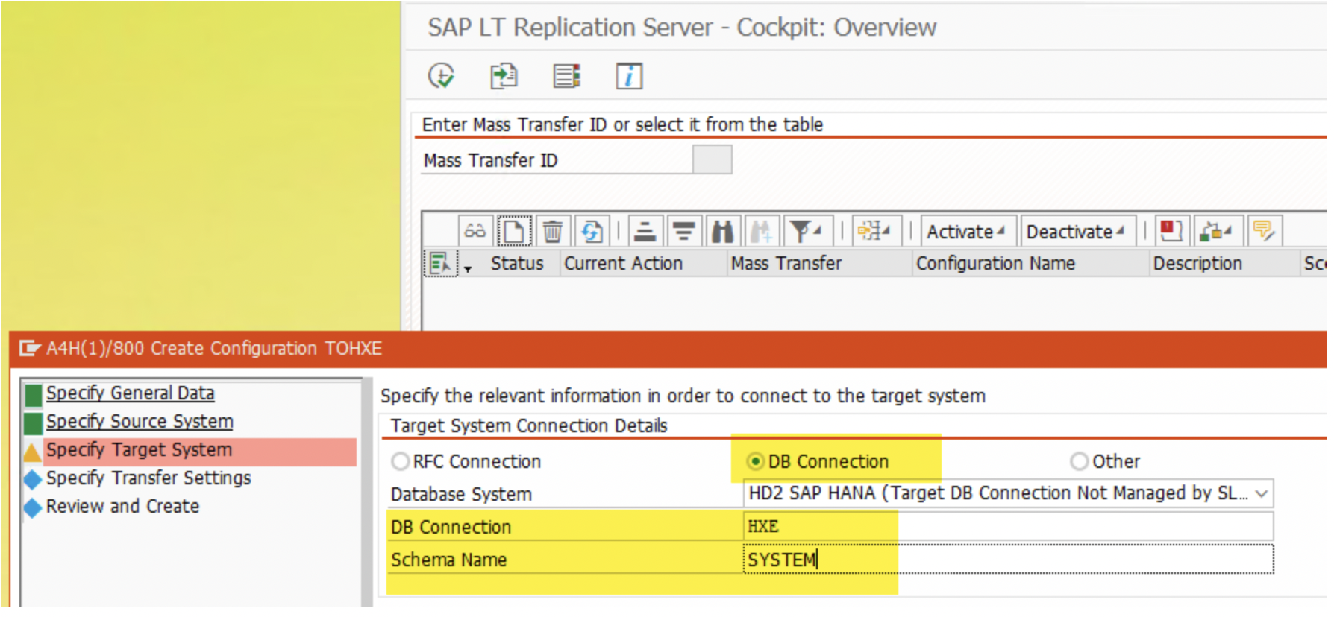Click the Display details glasses icon
Screen dimensions: 1334x617
click(475, 231)
